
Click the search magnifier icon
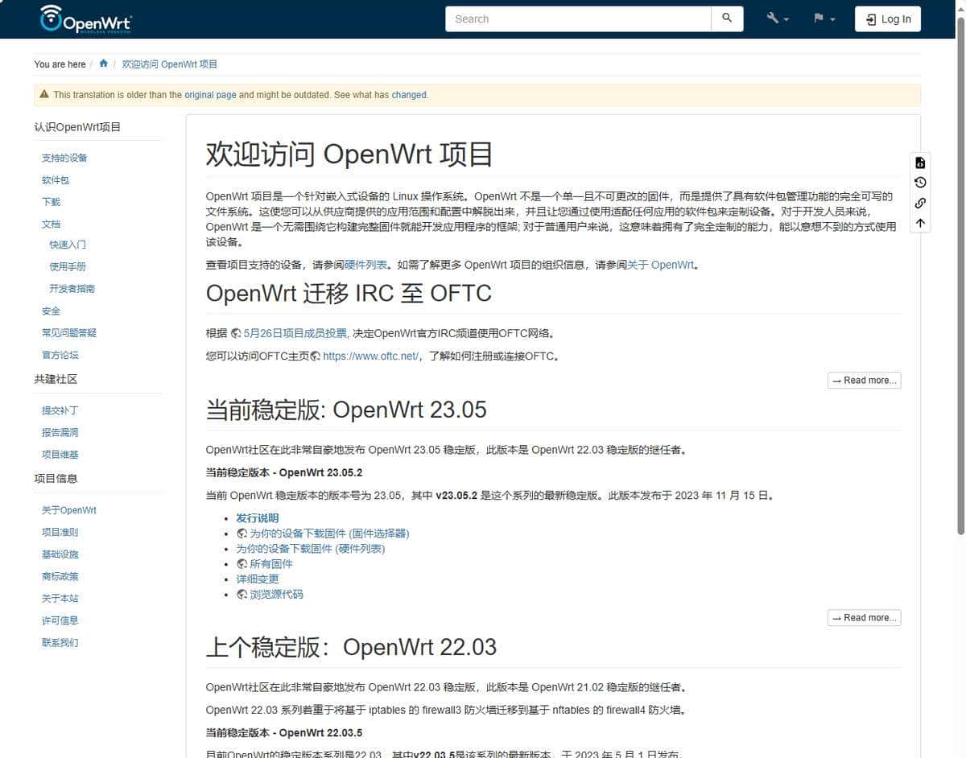(726, 19)
